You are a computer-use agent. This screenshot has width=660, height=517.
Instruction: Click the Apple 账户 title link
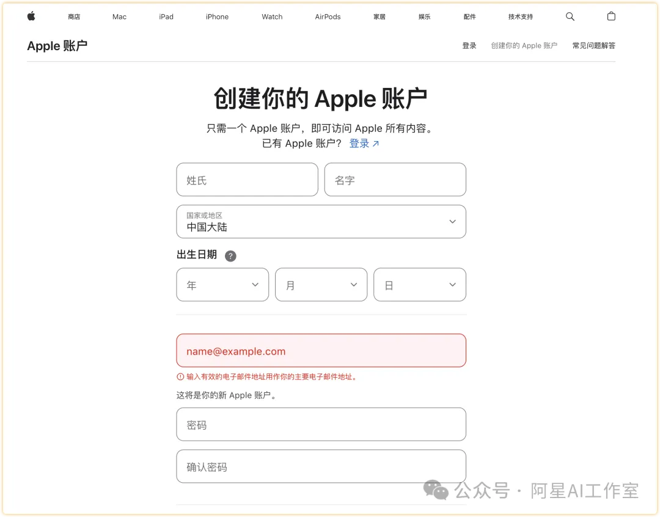[57, 45]
